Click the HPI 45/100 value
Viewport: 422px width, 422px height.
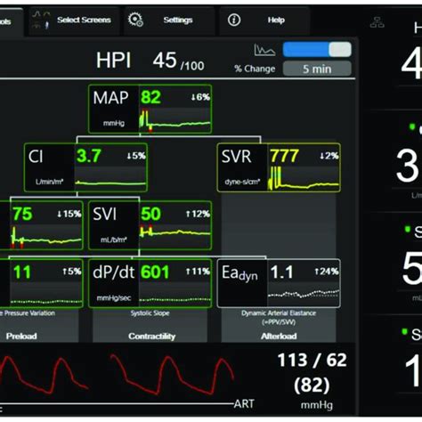150,61
